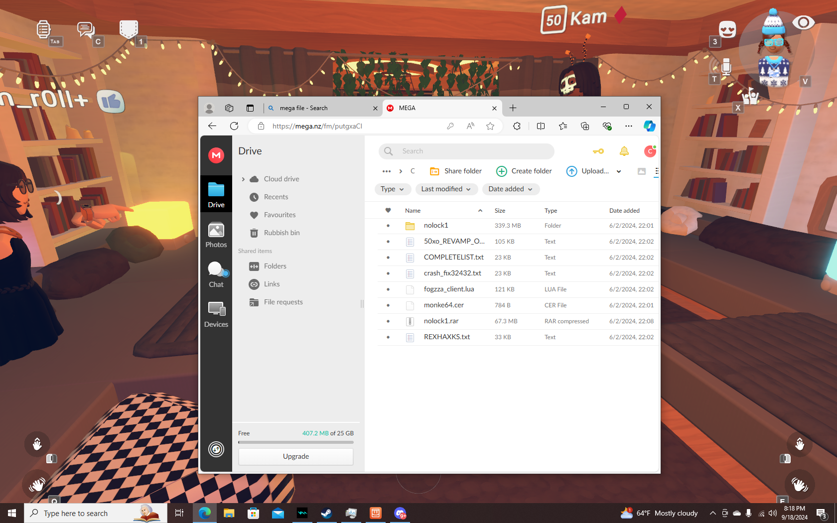Open the Devices section in MEGA sidebar
The width and height of the screenshot is (837, 523).
click(x=216, y=314)
